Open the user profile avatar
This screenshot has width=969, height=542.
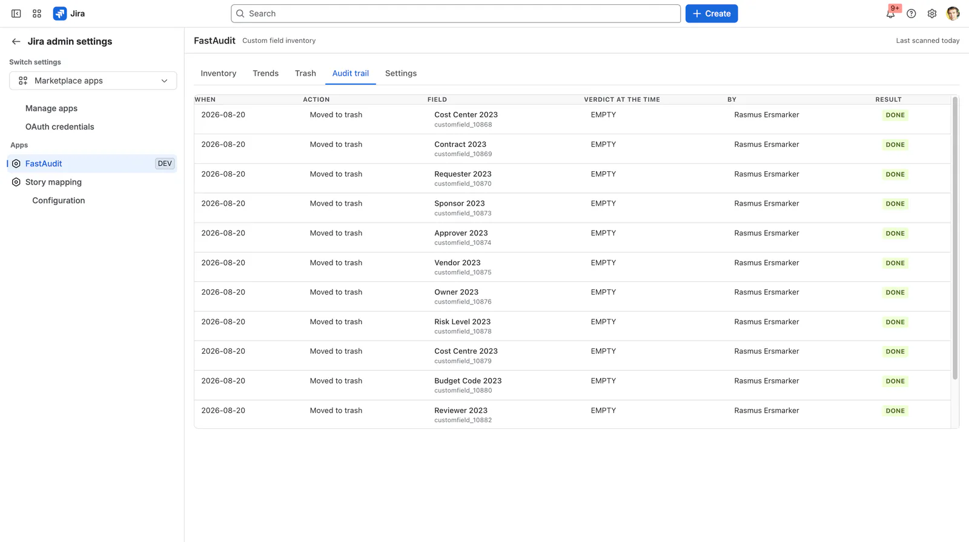953,13
